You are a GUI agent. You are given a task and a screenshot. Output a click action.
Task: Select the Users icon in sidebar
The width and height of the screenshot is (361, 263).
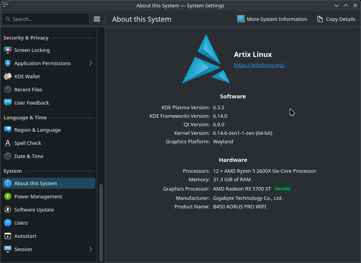pos(8,223)
